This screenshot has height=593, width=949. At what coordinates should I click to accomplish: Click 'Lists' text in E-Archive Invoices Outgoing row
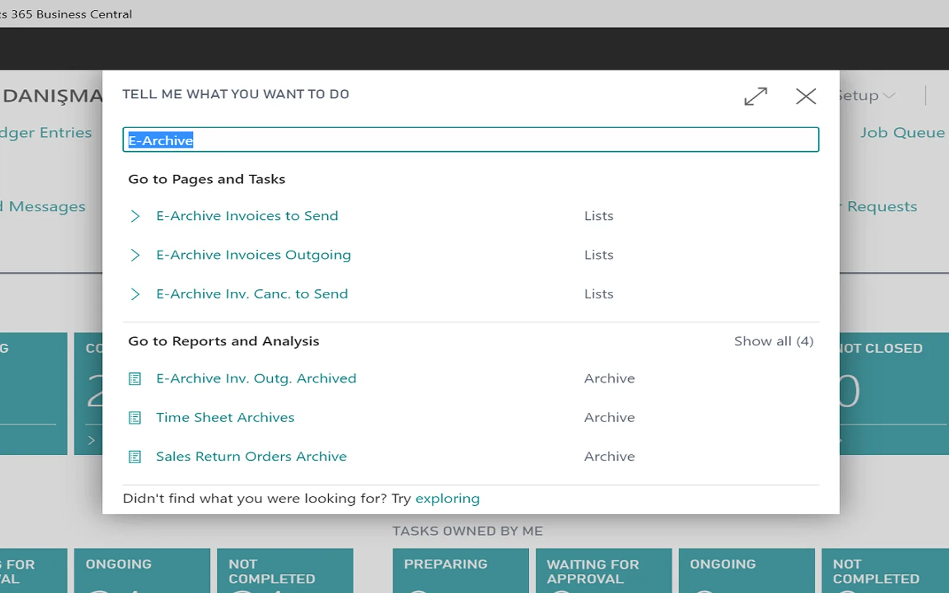[x=598, y=255]
